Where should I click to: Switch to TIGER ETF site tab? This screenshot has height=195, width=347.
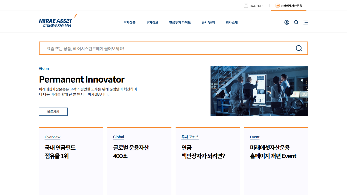(x=254, y=6)
